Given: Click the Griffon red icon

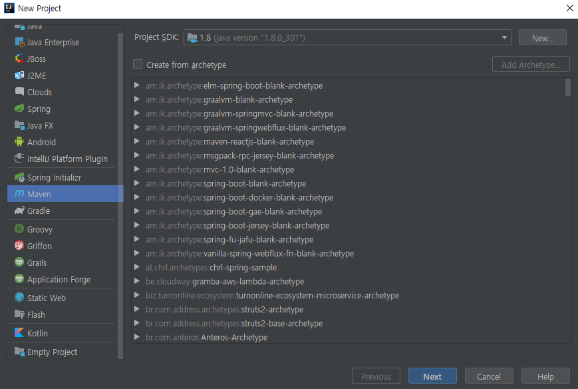Looking at the screenshot, I should 19,245.
